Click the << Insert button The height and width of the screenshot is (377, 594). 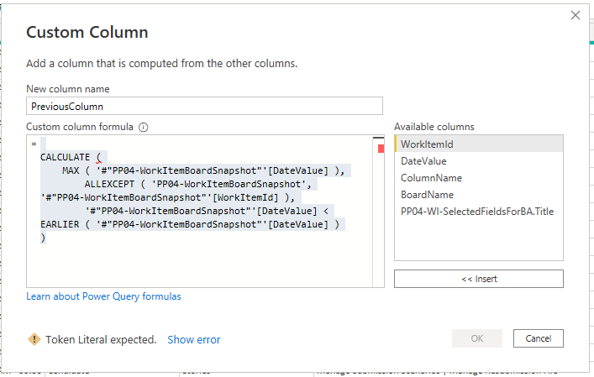tap(478, 279)
